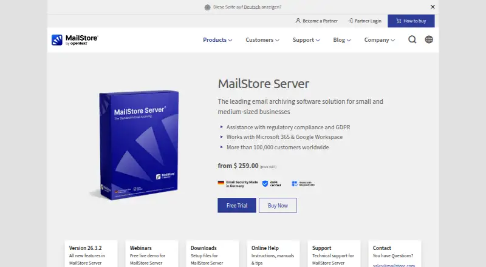Viewport: 486px width, 267px height.
Task: Expand the Blog menu
Action: click(x=342, y=40)
